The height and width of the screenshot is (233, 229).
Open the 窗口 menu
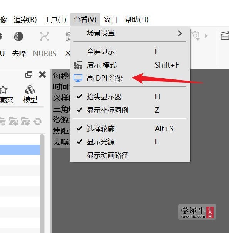click(x=110, y=19)
